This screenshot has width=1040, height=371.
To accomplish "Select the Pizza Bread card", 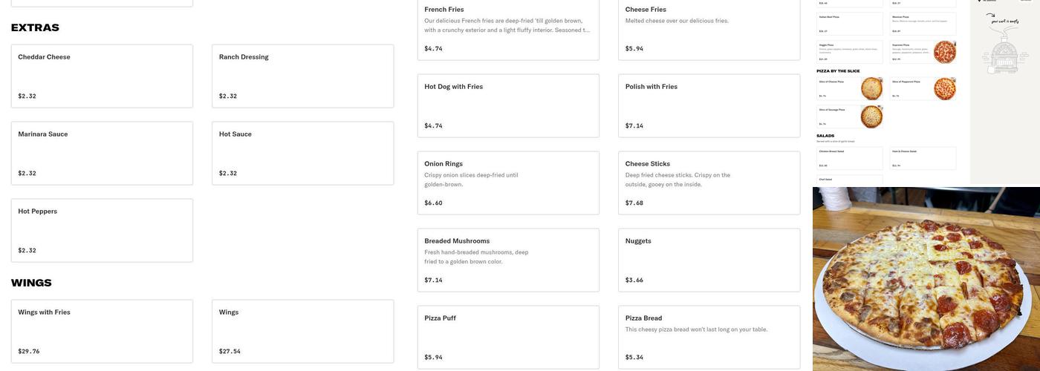I will point(709,337).
